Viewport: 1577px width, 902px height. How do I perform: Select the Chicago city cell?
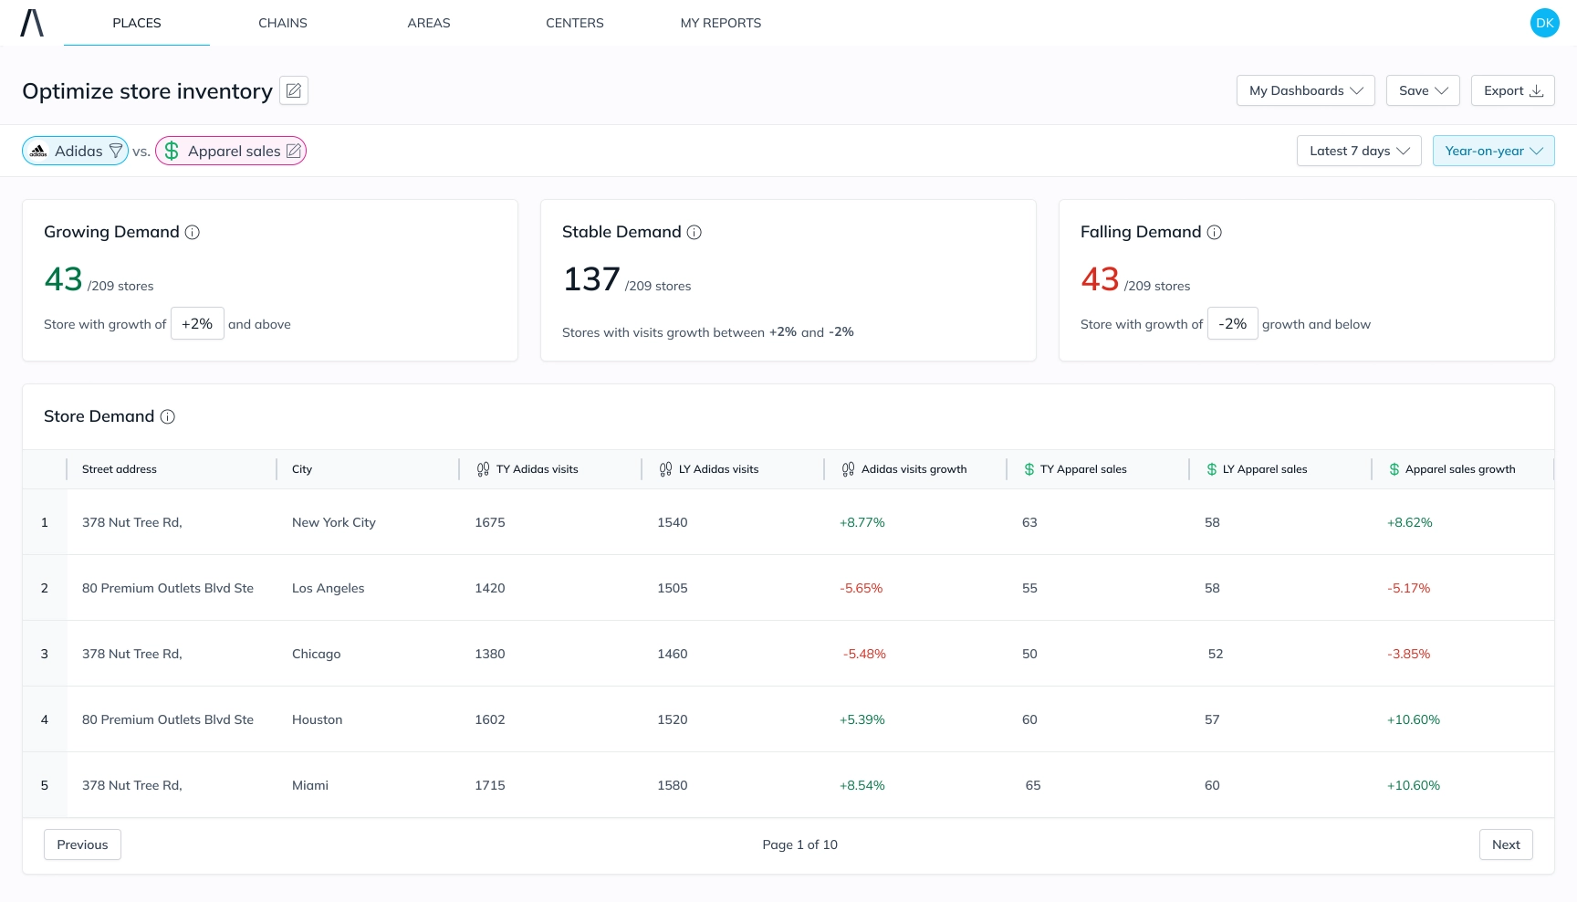(317, 654)
